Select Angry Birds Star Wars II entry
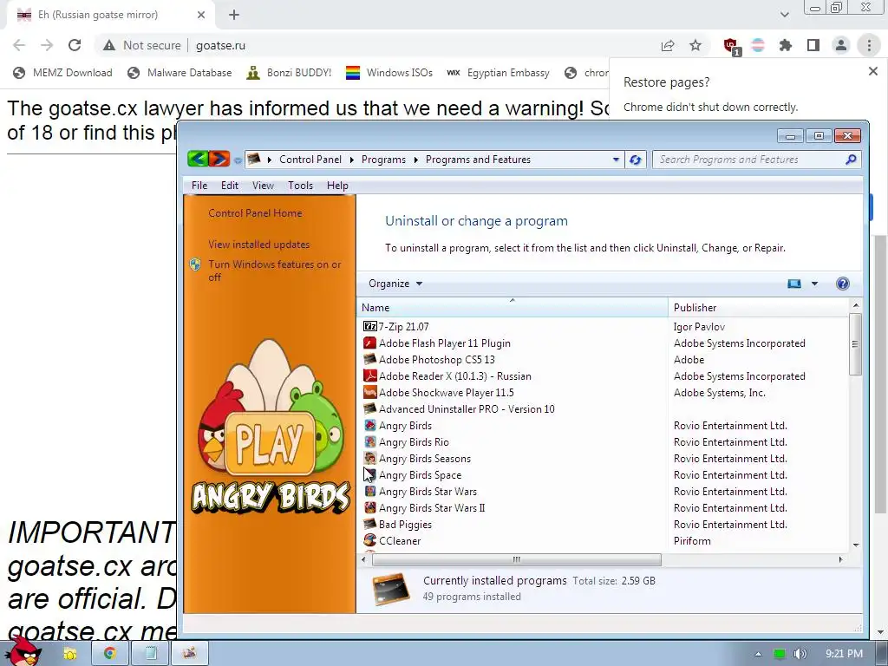This screenshot has height=666, width=888. point(432,507)
